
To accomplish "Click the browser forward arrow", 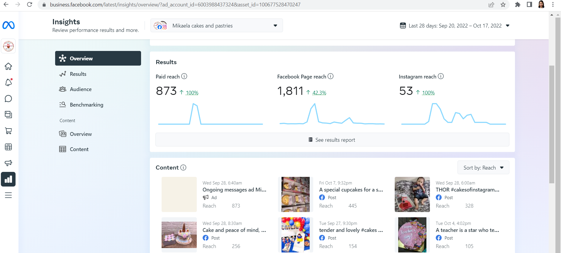I will click(x=18, y=4).
